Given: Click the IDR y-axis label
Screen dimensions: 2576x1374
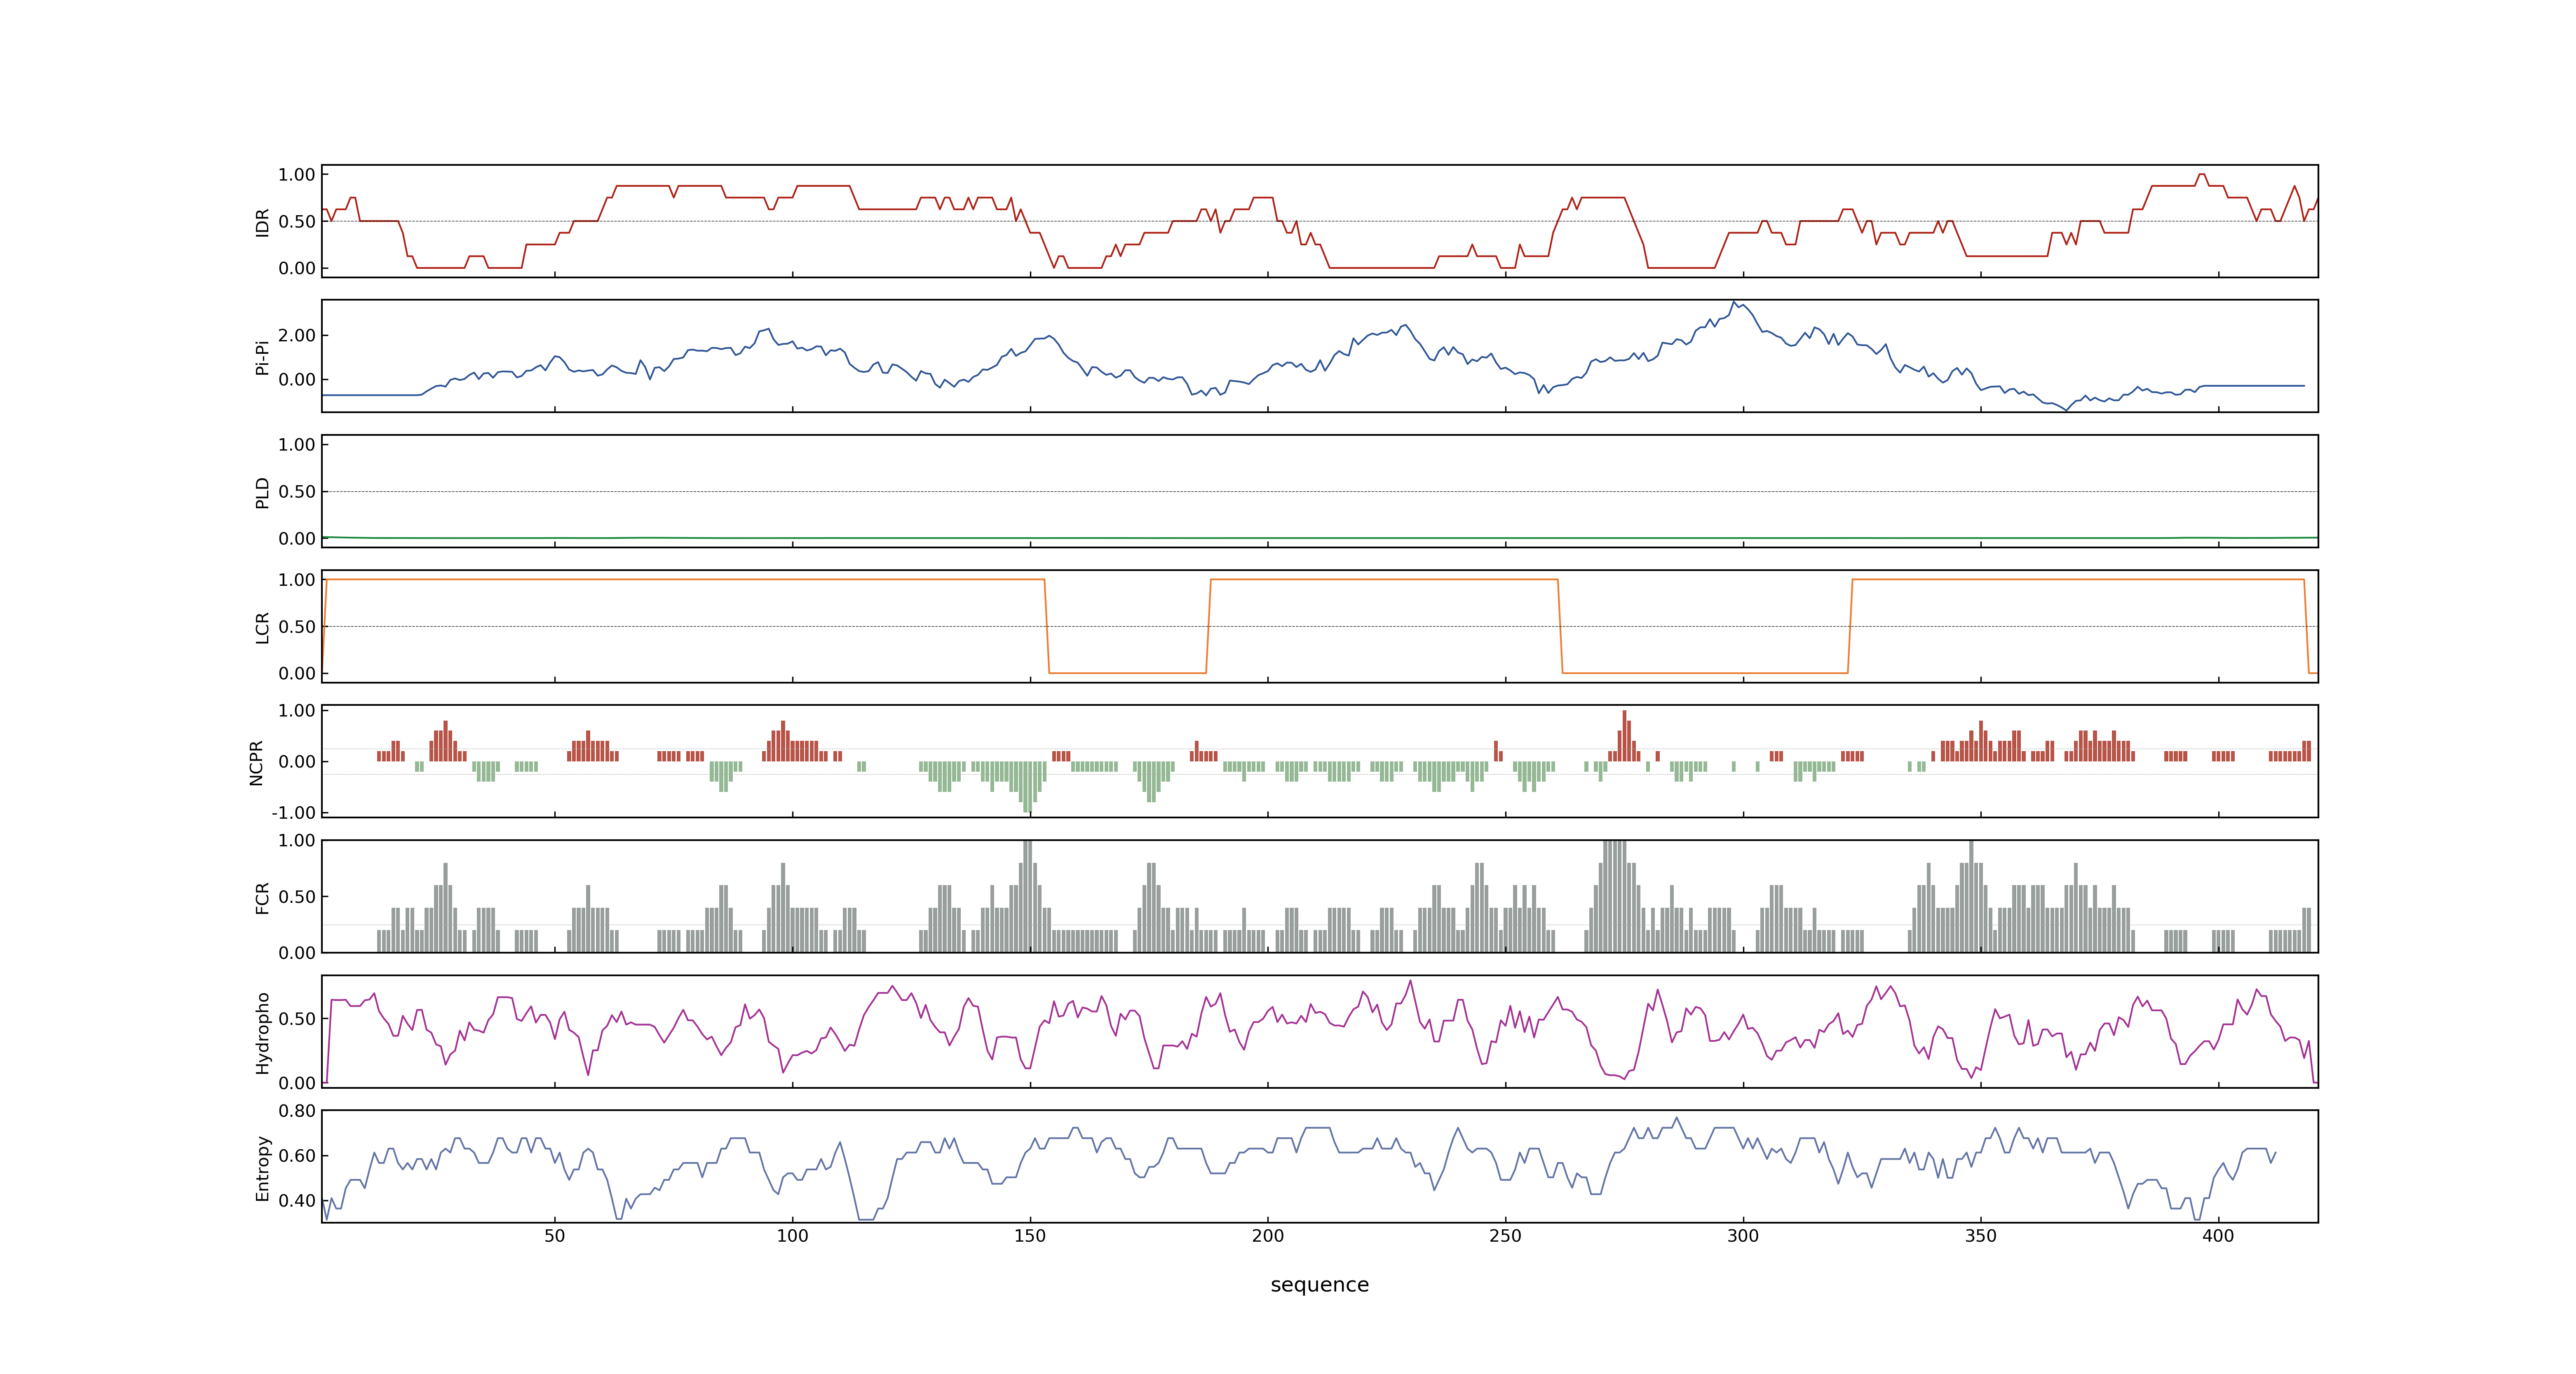Looking at the screenshot, I should (x=262, y=222).
